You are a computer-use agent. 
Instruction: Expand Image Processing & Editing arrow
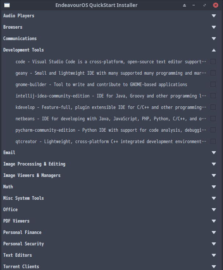click(x=214, y=164)
